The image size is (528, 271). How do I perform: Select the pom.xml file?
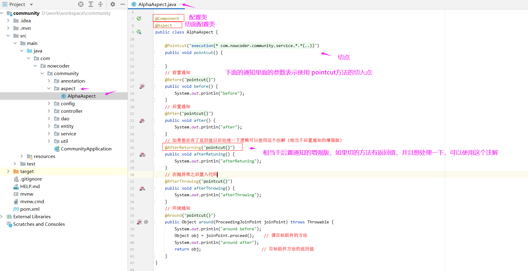(x=30, y=209)
